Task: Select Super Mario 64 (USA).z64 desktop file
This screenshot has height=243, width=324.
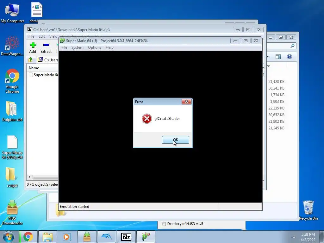Action: click(12, 147)
